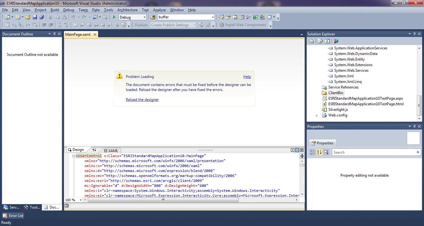Click the tag navigator icon below the XAML editor
The width and height of the screenshot is (424, 226).
(x=67, y=206)
